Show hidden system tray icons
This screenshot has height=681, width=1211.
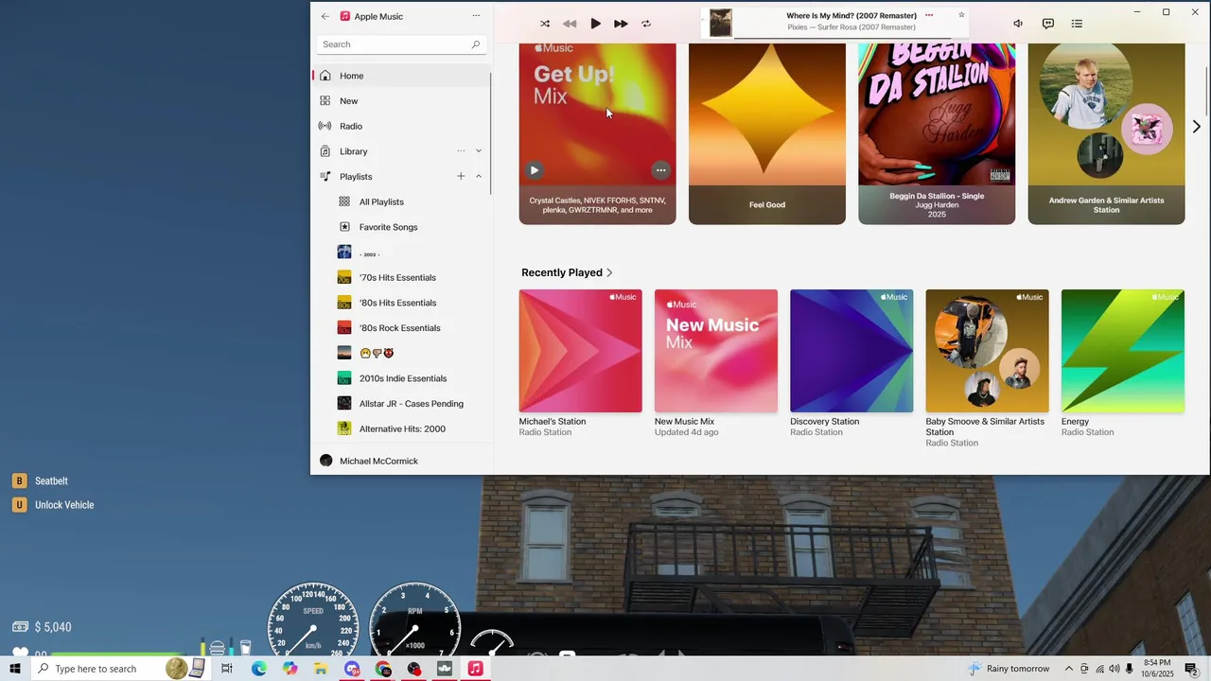tap(1069, 669)
